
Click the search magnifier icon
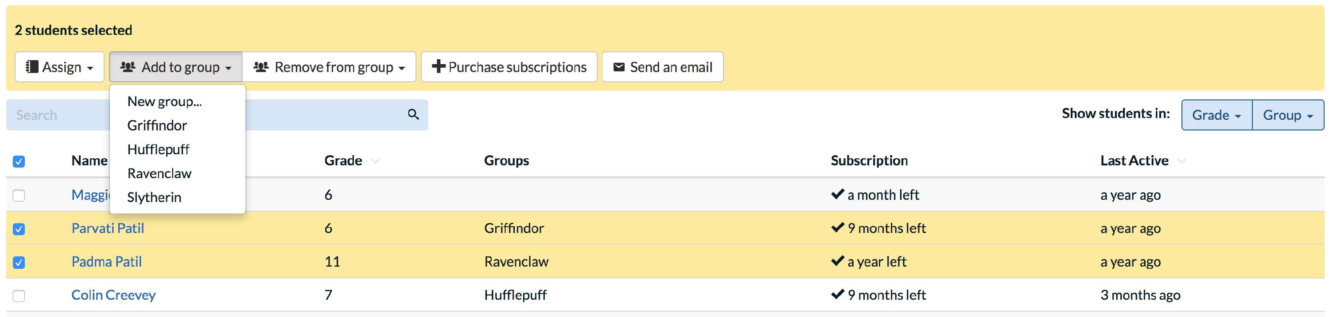(413, 114)
